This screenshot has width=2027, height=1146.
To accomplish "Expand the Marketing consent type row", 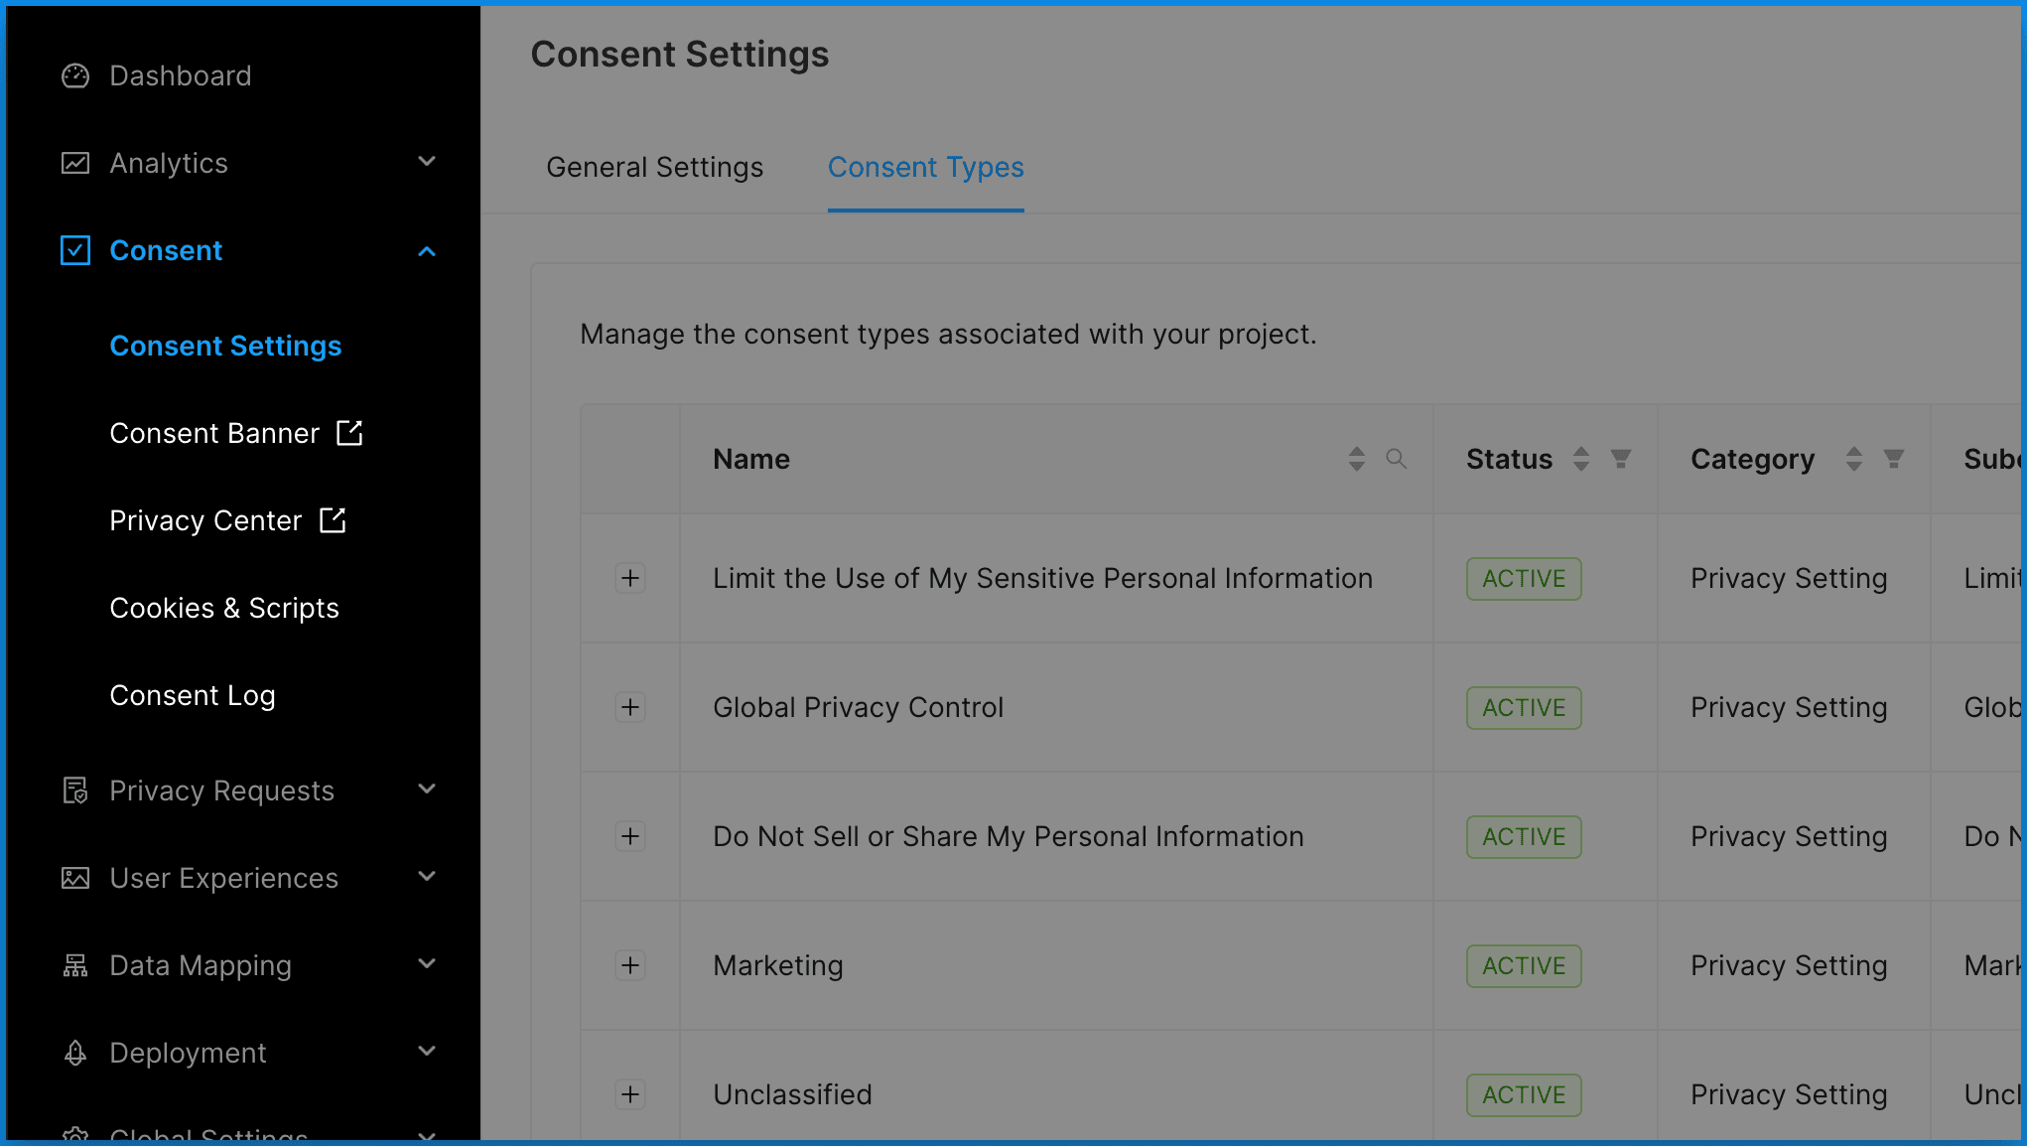I will pyautogui.click(x=630, y=965).
